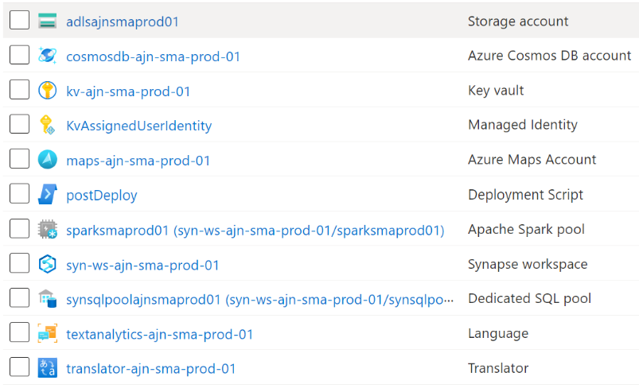The image size is (639, 392).
Task: Click the Cosmos DB icon
Action: (48, 56)
